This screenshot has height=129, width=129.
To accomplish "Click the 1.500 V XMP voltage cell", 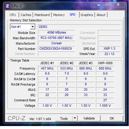I will click(105, 106).
